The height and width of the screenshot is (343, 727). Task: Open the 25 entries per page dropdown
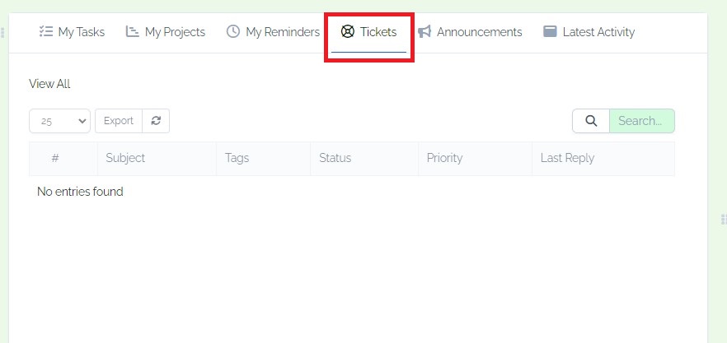[x=60, y=121]
